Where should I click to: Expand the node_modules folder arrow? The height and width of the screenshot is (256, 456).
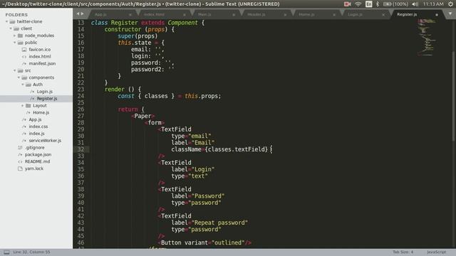(x=14, y=36)
